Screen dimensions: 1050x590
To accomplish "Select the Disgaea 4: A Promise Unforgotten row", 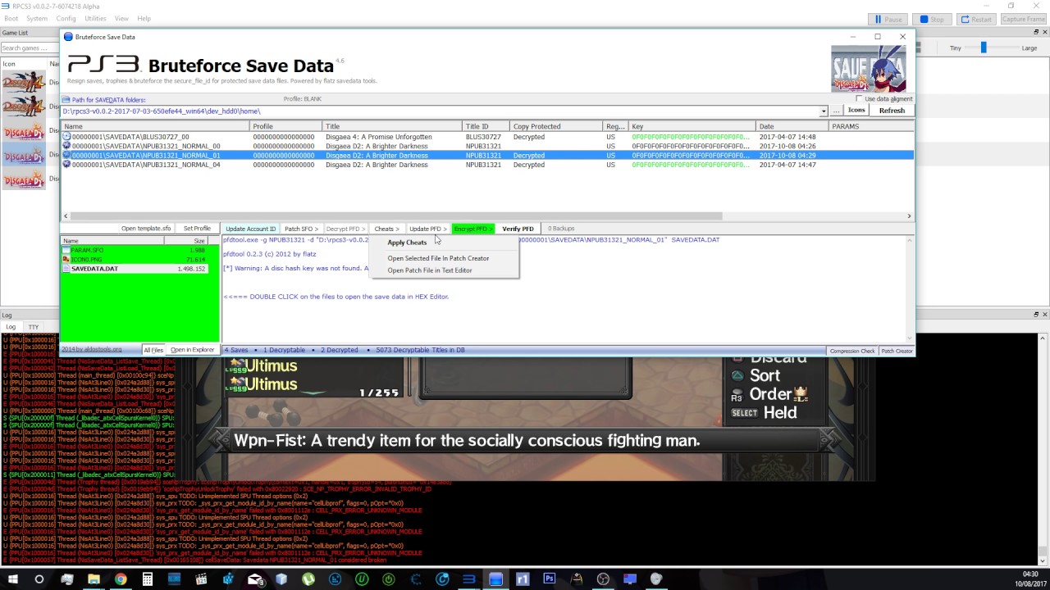I will click(487, 137).
